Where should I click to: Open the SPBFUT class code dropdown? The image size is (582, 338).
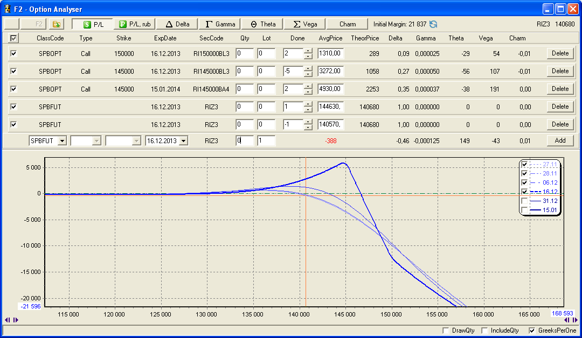point(62,141)
